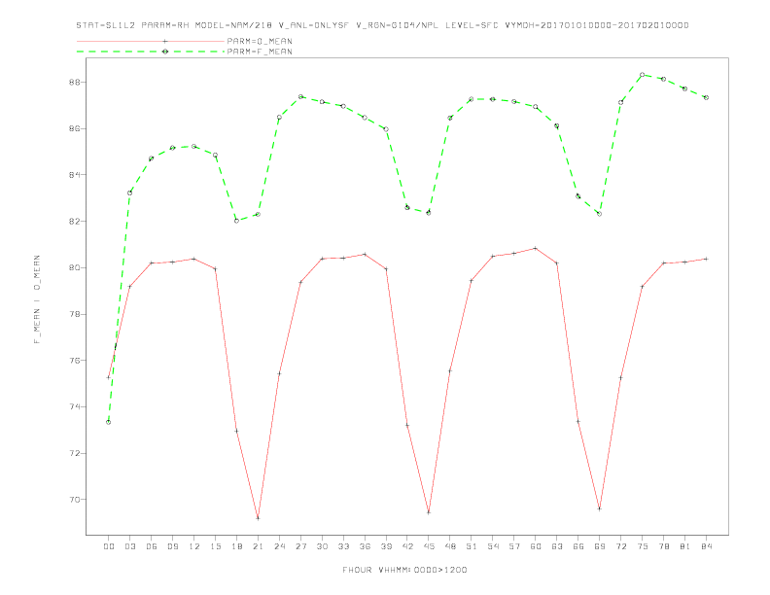Click x-axis tick label 66
Image resolution: width=770 pixels, height=595 pixels.
tap(578, 546)
